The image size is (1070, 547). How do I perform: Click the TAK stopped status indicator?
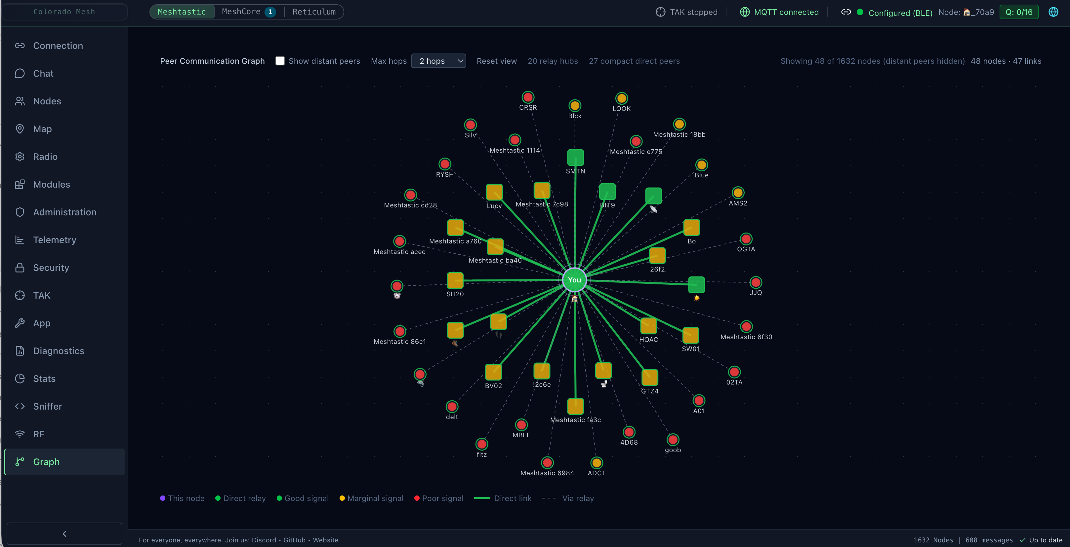[x=687, y=12]
